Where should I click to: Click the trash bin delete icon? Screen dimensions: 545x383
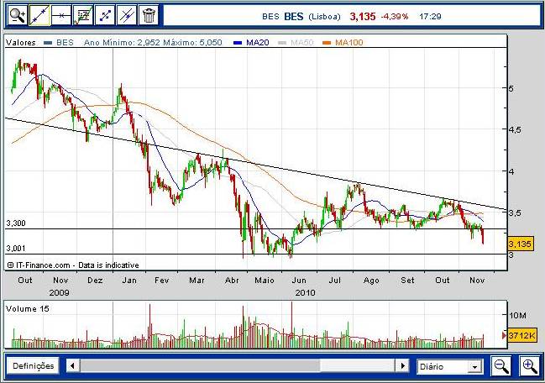pyautogui.click(x=149, y=15)
